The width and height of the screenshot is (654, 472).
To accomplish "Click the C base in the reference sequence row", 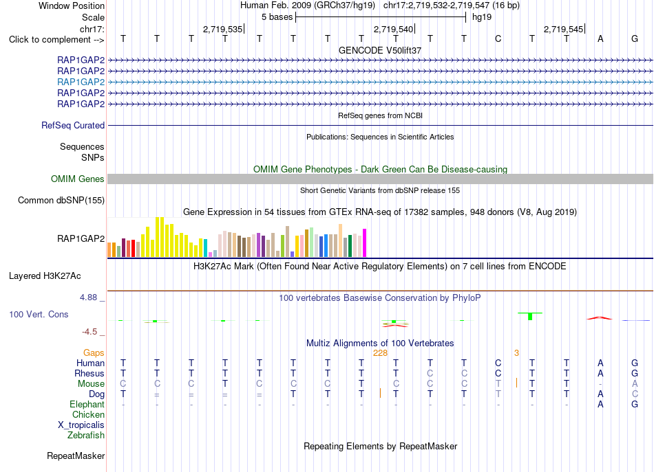I will (498, 39).
